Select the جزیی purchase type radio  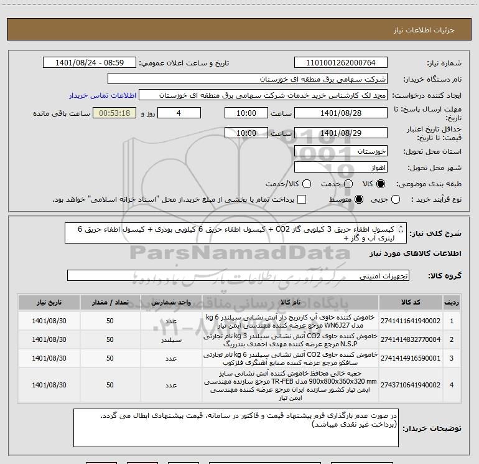[396, 199]
